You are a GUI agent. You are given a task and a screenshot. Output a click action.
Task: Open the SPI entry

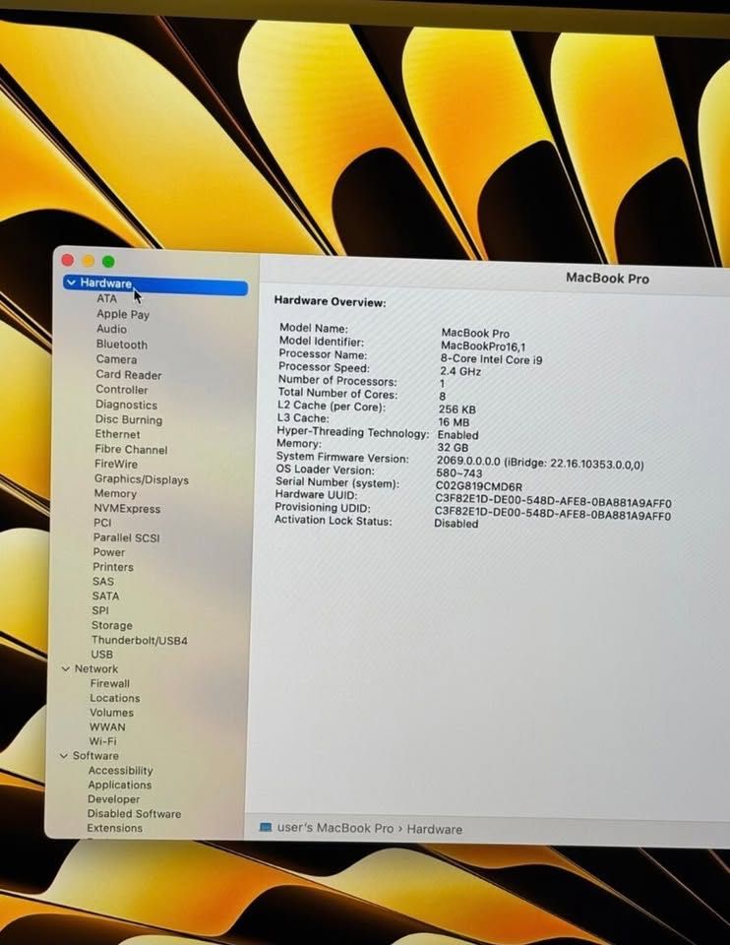tap(100, 610)
